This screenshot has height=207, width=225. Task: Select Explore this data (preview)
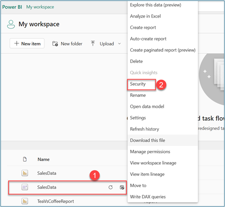pyautogui.click(x=156, y=5)
